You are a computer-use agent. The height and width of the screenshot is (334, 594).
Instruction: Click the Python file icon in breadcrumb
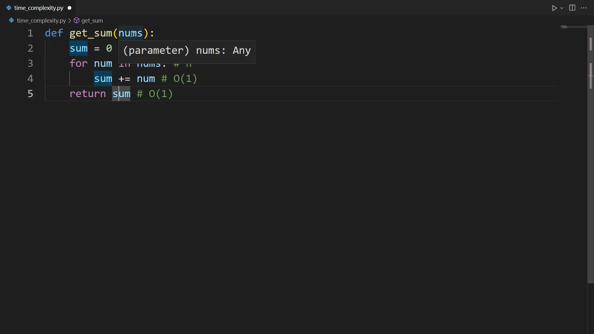[x=11, y=21]
